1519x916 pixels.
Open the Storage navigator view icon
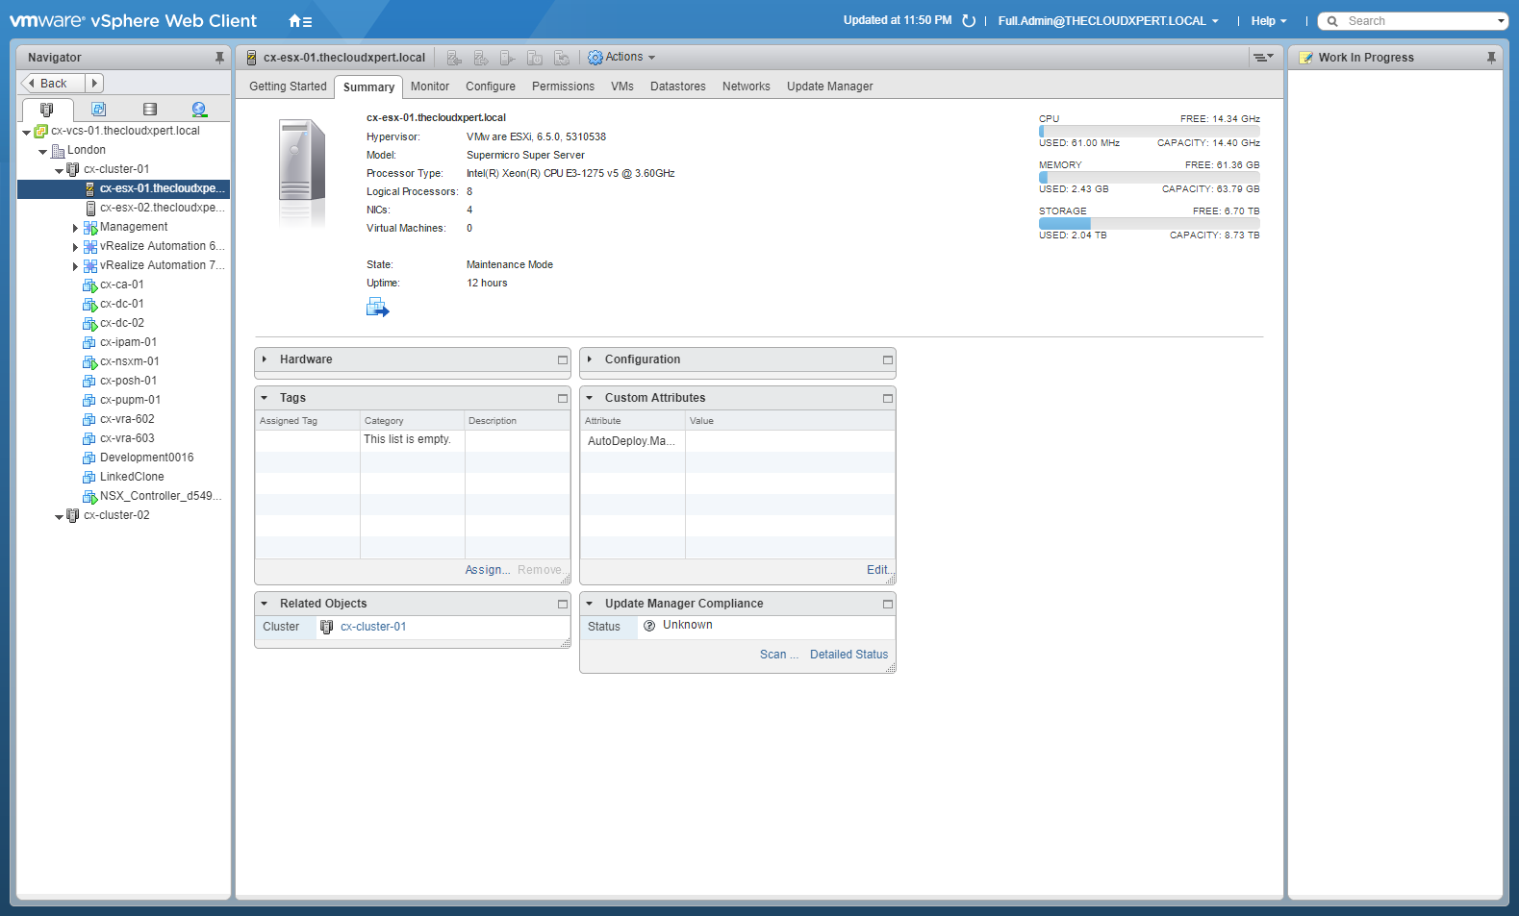tap(149, 110)
